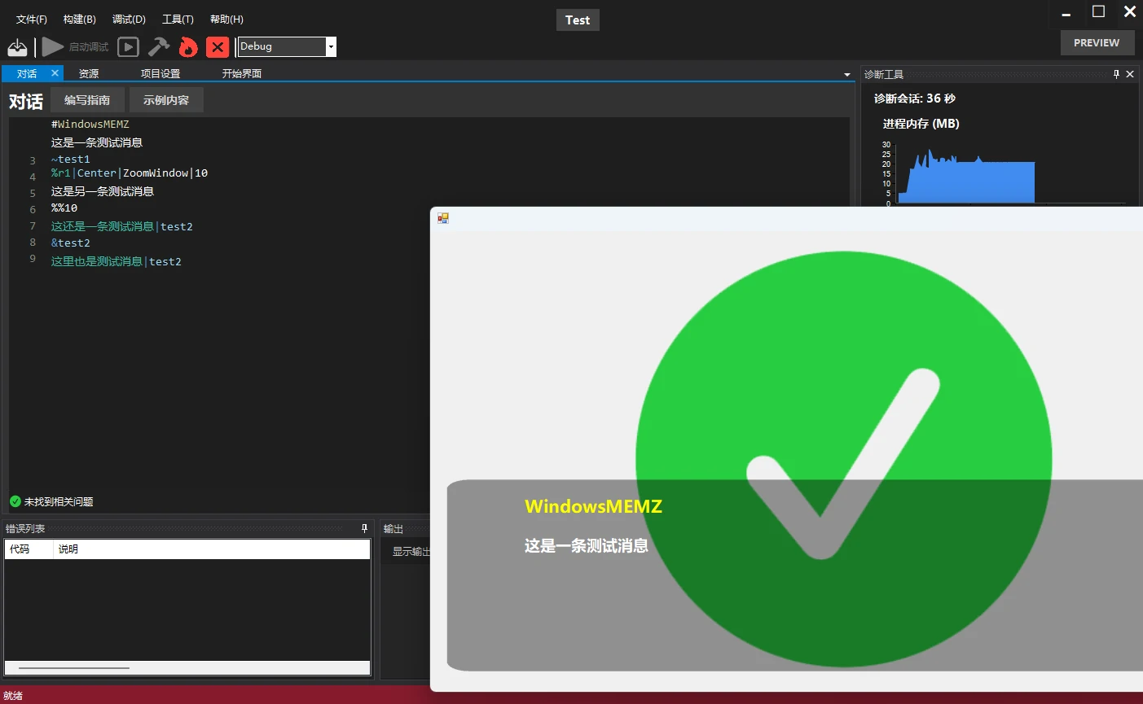Click the 说明 column header

click(212, 549)
